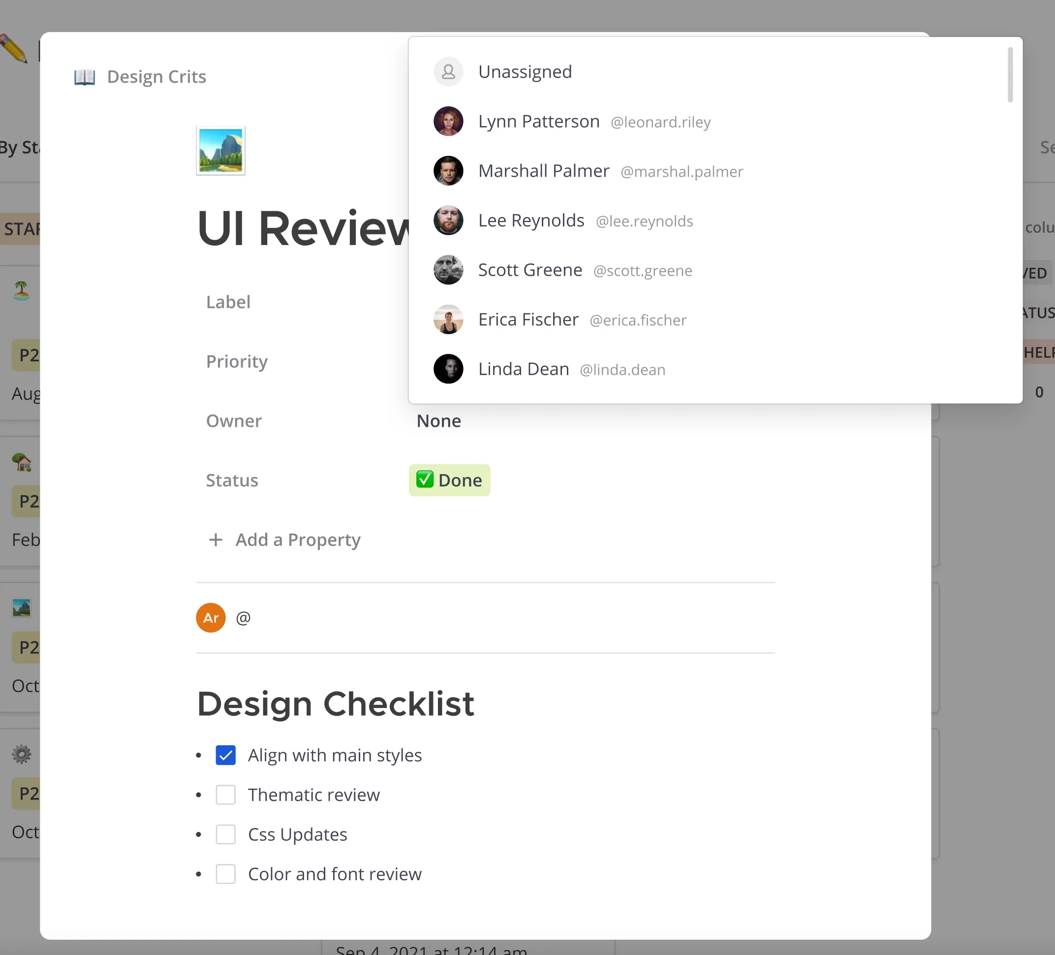Uncheck Align with main styles

coord(225,756)
